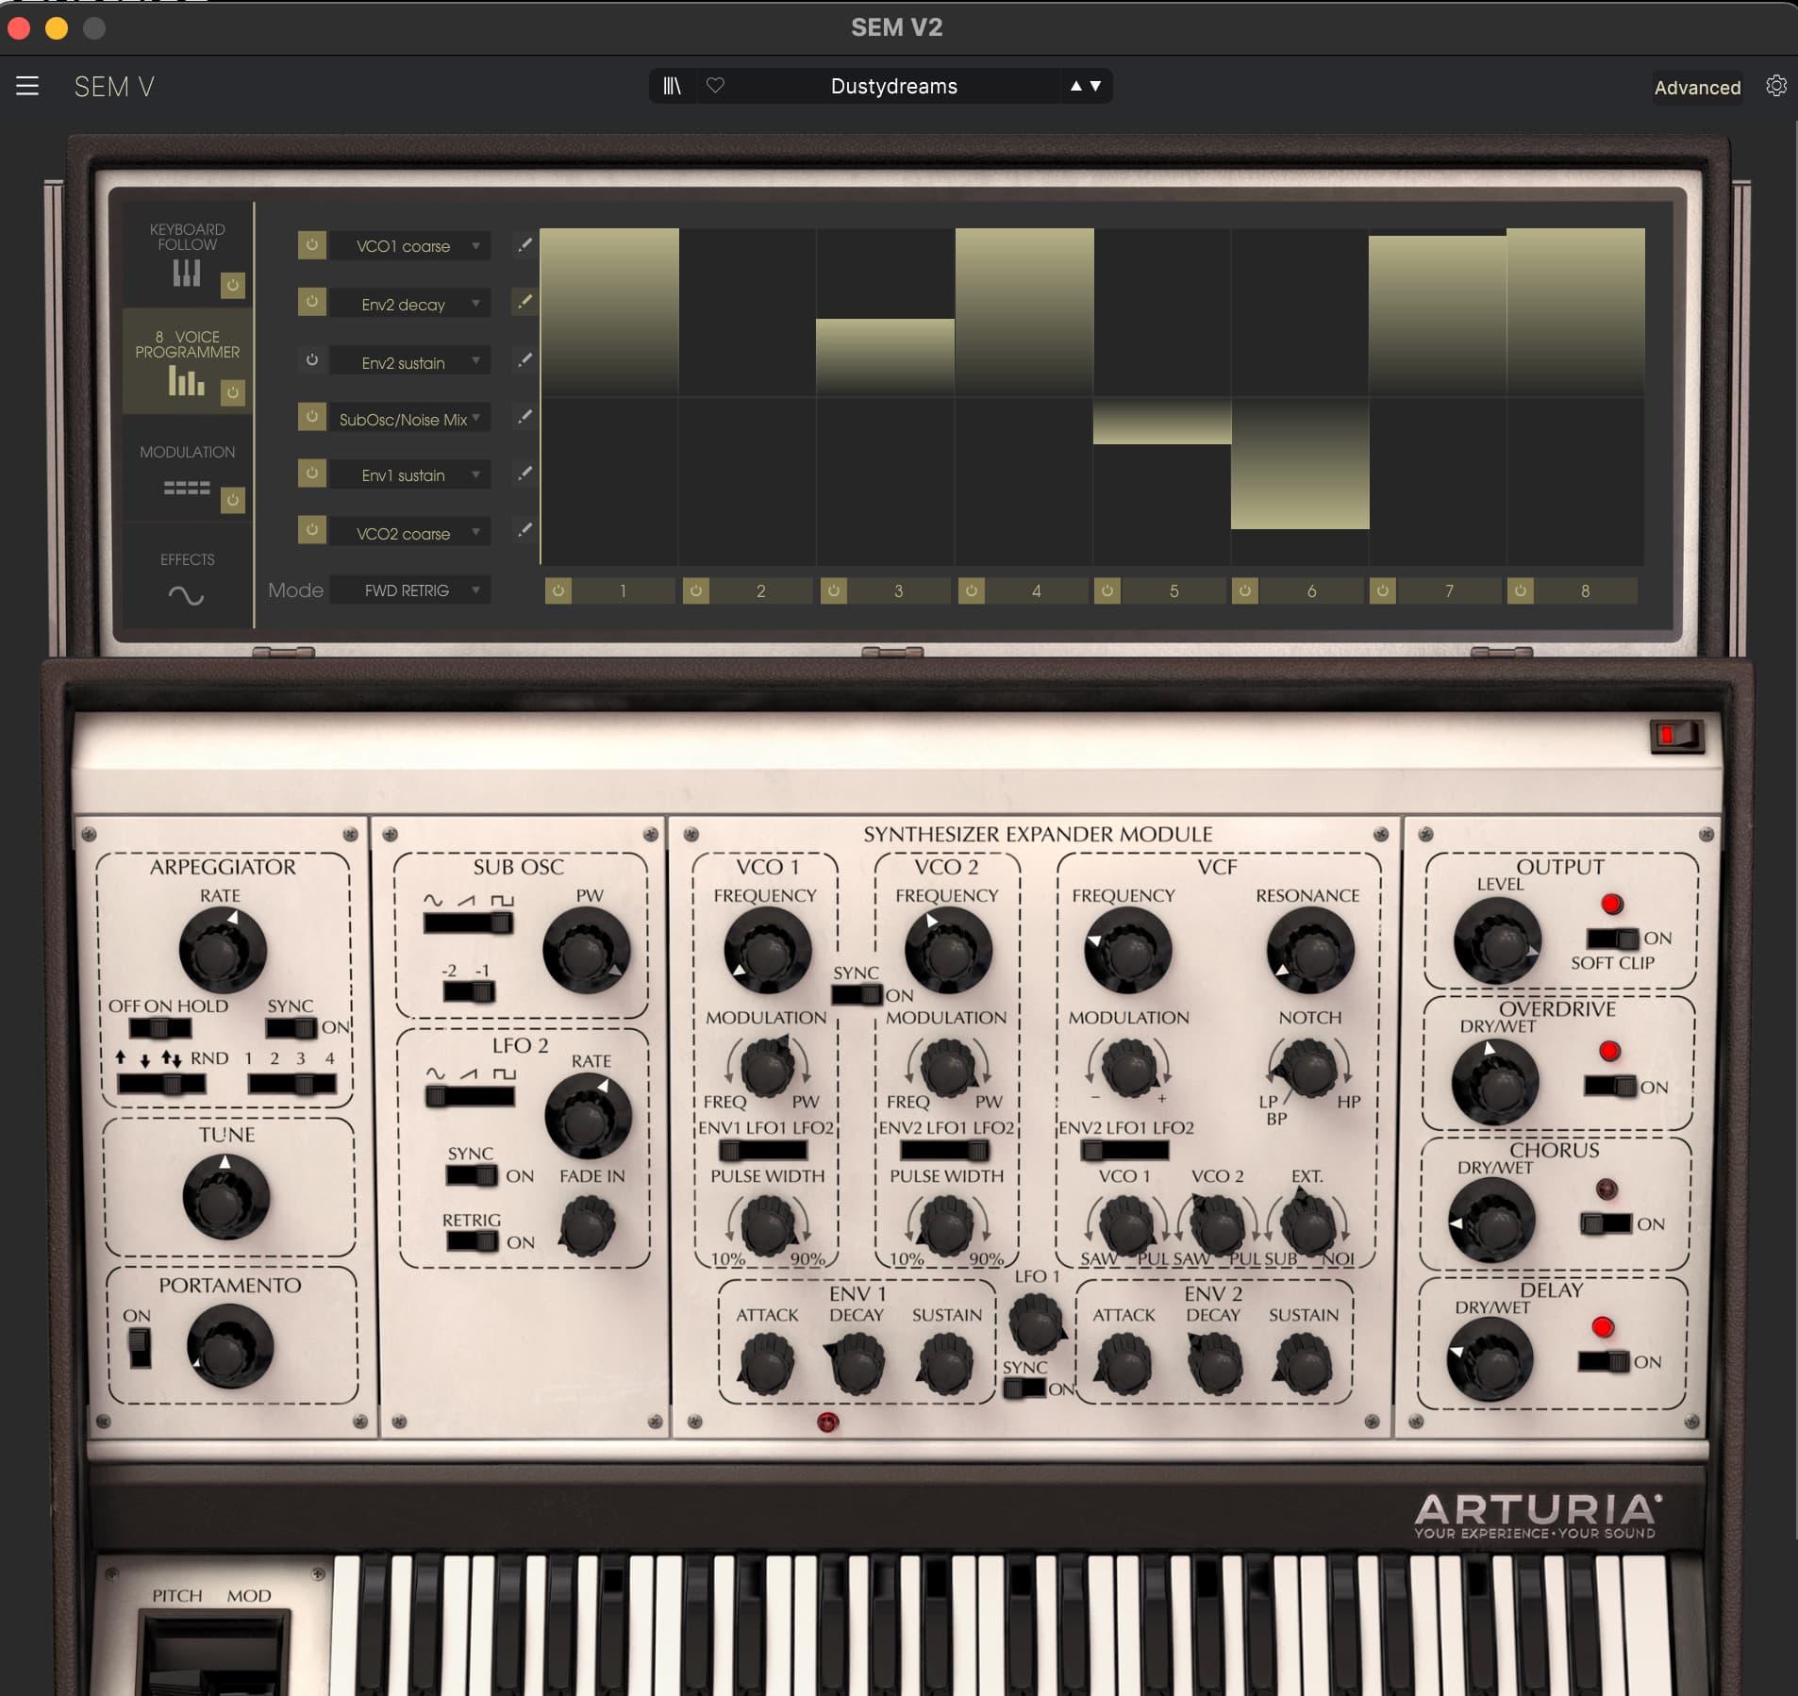Toggle the Overdrive ON switch

[1610, 1087]
